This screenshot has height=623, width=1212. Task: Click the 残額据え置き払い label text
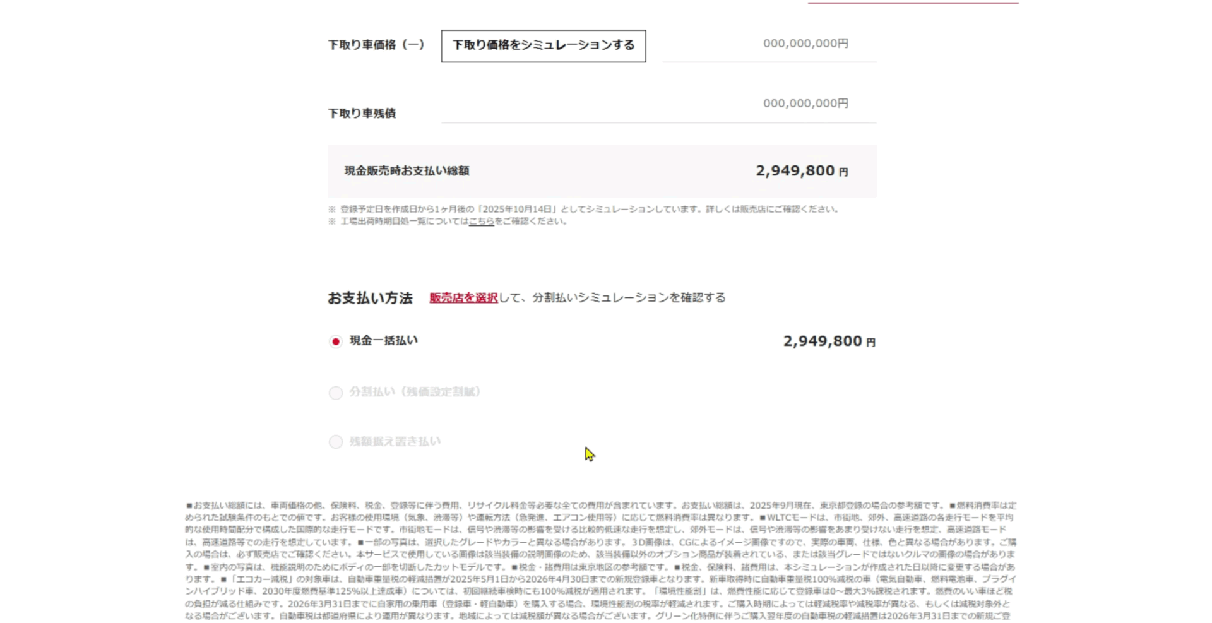point(395,441)
